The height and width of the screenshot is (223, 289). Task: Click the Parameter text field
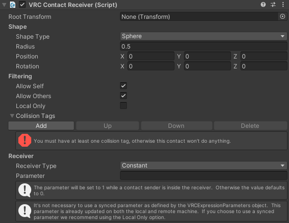tap(203, 175)
